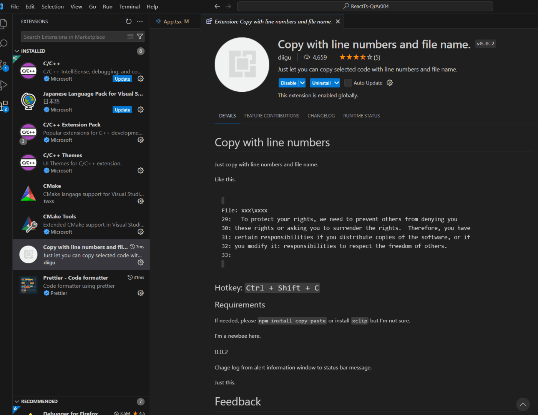The height and width of the screenshot is (415, 538).
Task: Select the DETAILS tab
Action: click(x=227, y=116)
